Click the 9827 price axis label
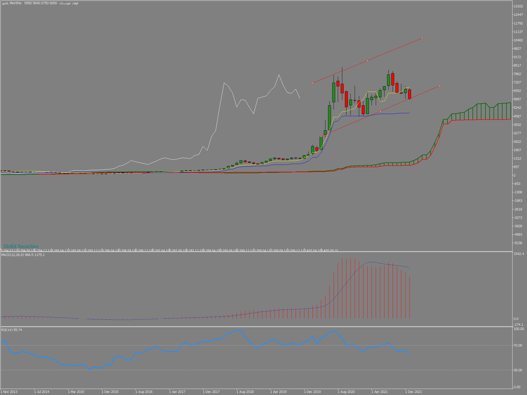 (518, 49)
